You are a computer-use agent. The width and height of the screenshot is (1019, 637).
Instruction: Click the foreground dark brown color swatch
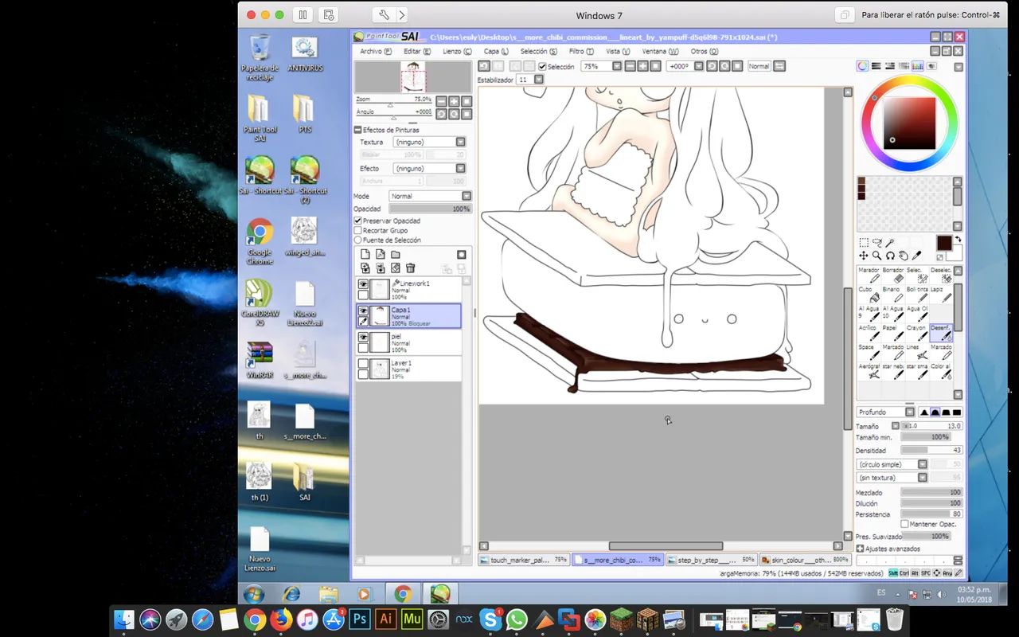[944, 243]
